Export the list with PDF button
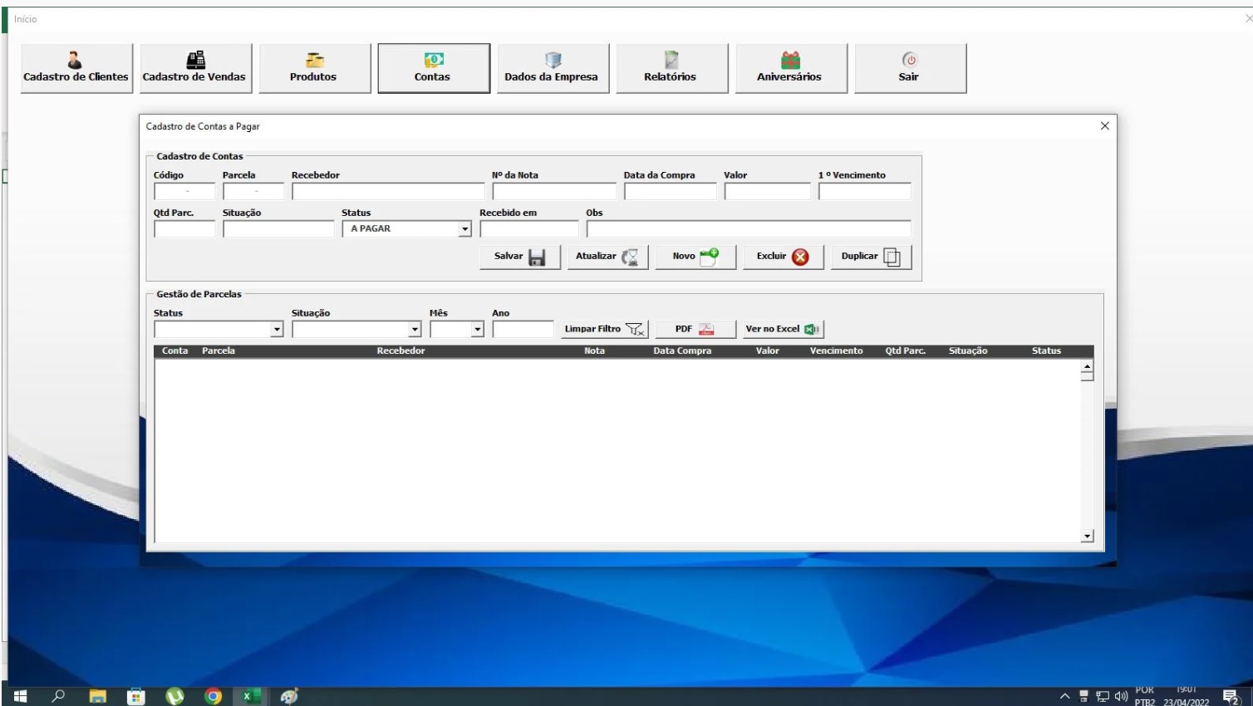 [695, 329]
